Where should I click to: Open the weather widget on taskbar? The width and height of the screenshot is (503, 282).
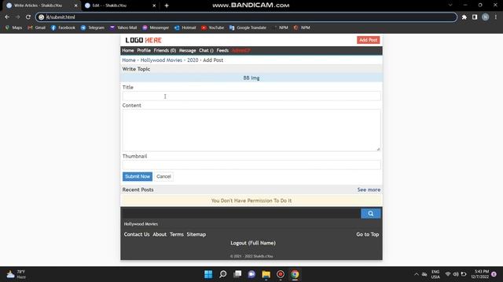(x=16, y=274)
